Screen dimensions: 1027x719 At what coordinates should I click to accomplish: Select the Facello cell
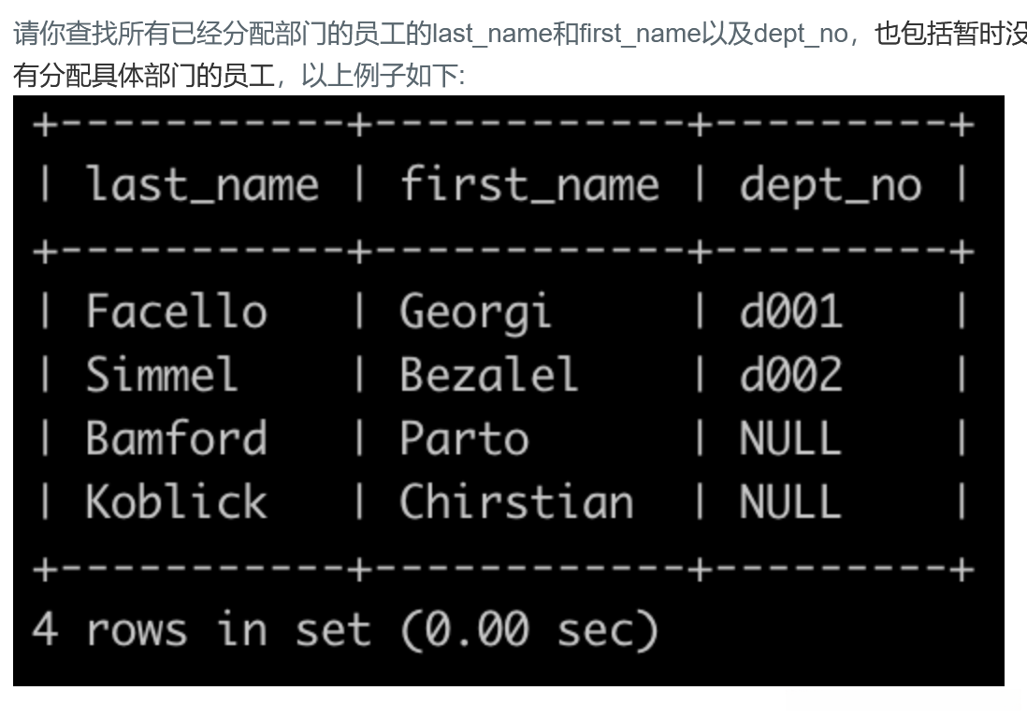(x=177, y=310)
